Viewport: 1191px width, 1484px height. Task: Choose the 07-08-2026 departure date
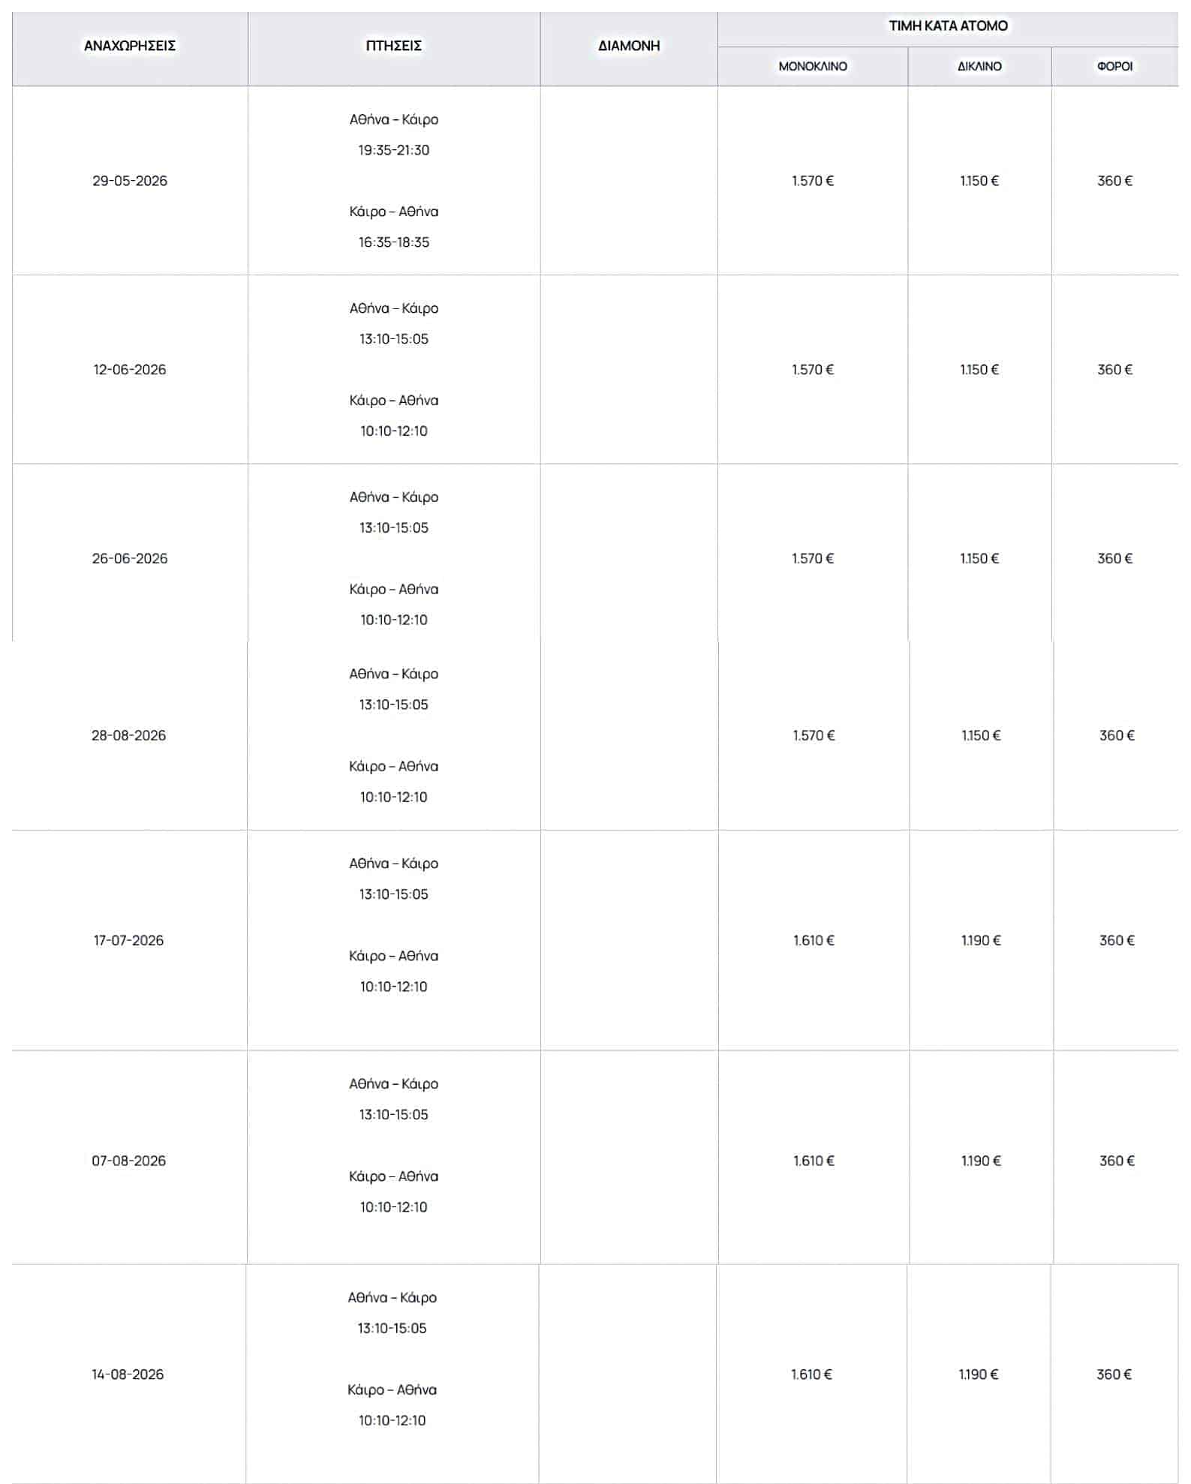coord(129,1161)
